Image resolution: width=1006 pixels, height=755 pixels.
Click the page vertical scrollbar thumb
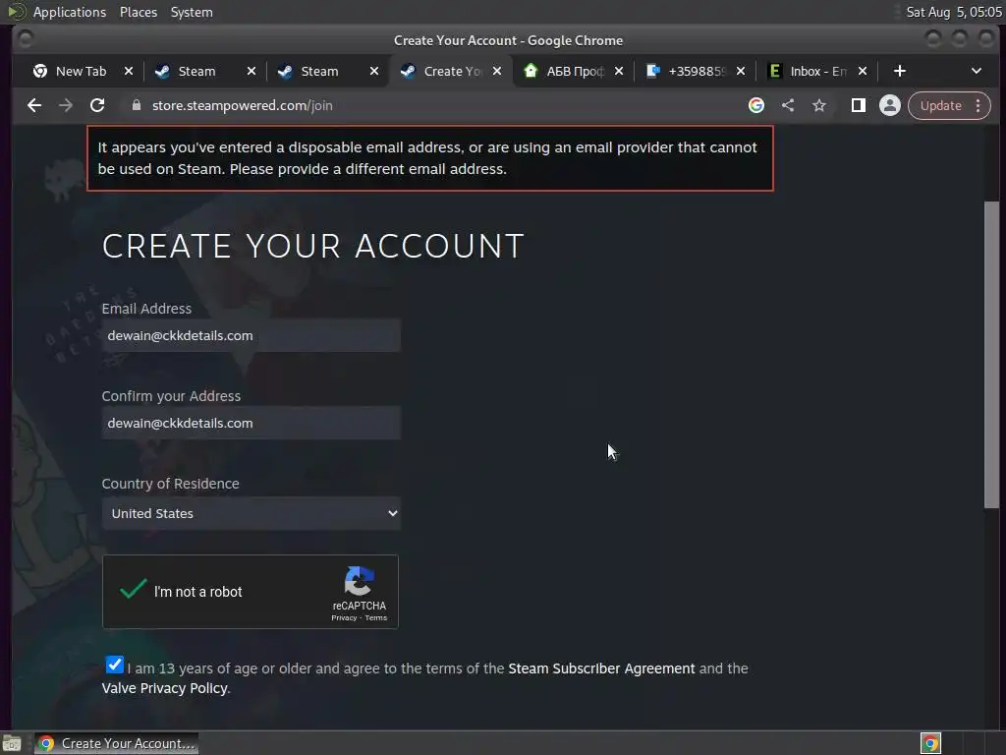(991, 354)
